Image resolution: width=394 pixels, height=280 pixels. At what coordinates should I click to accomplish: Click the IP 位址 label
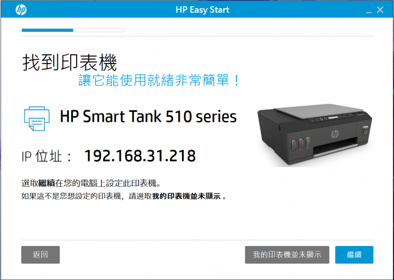(47, 156)
